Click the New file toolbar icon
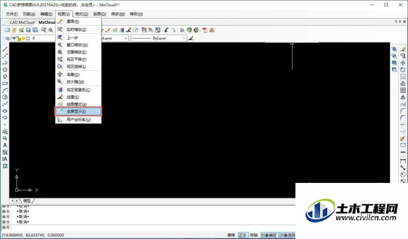This screenshot has height=239, width=408. pyautogui.click(x=7, y=30)
